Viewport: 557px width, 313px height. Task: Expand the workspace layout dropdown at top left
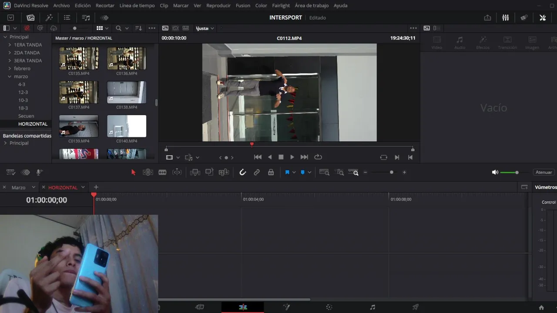pyautogui.click(x=11, y=18)
